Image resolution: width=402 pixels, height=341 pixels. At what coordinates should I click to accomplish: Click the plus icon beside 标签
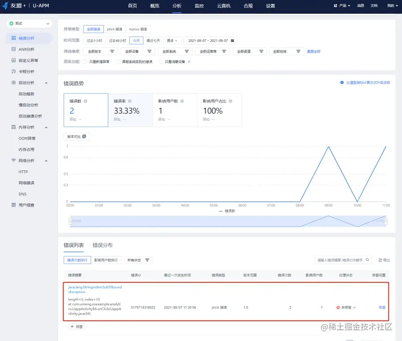click(72, 326)
